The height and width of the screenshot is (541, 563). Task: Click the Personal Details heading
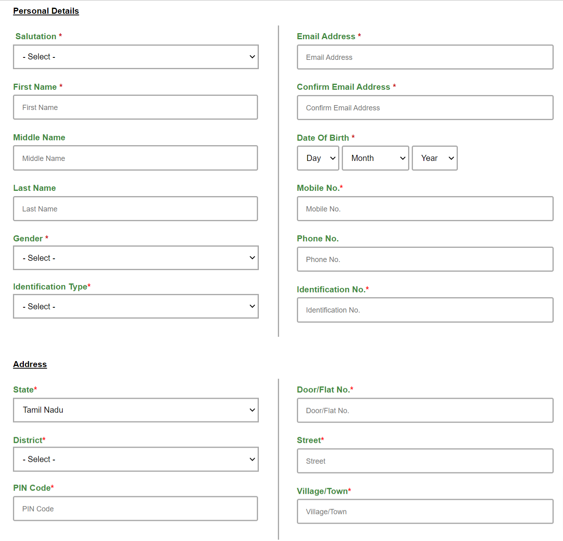pyautogui.click(x=46, y=11)
